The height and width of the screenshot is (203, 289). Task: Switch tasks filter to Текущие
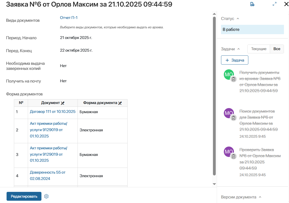[x=259, y=49]
